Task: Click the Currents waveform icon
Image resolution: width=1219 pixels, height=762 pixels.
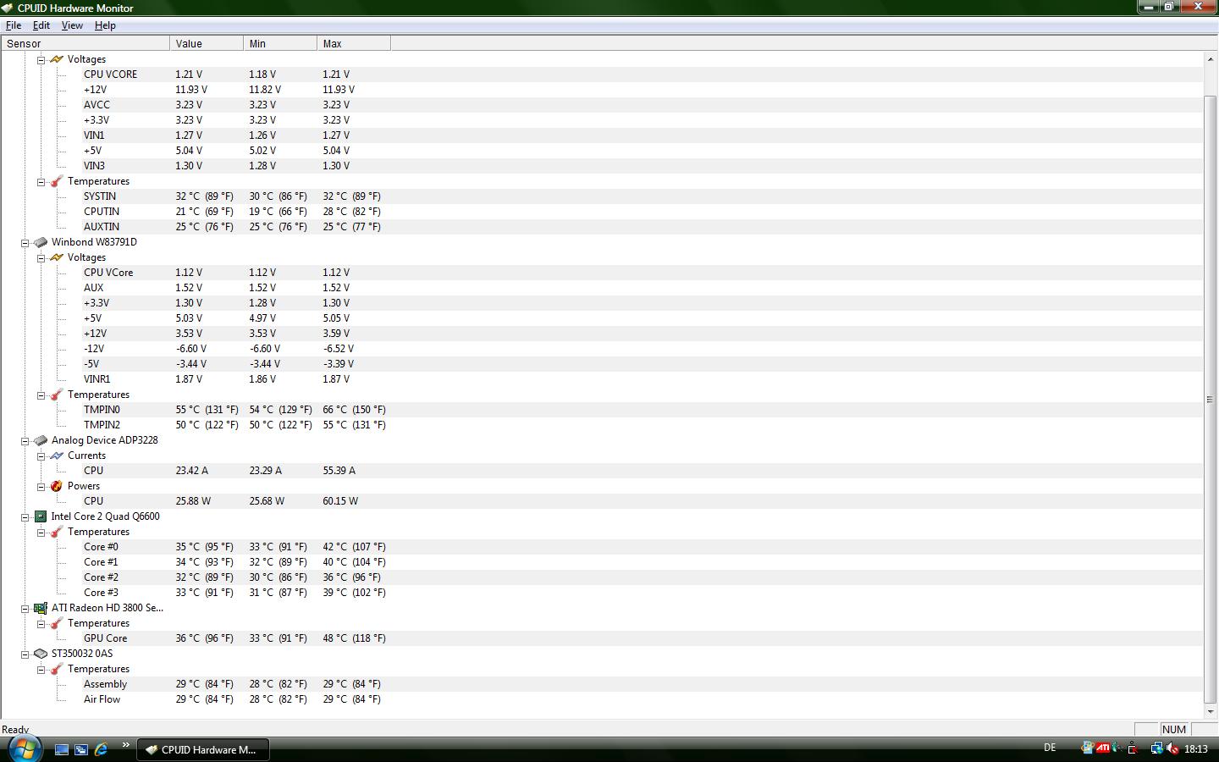Action: (x=56, y=456)
